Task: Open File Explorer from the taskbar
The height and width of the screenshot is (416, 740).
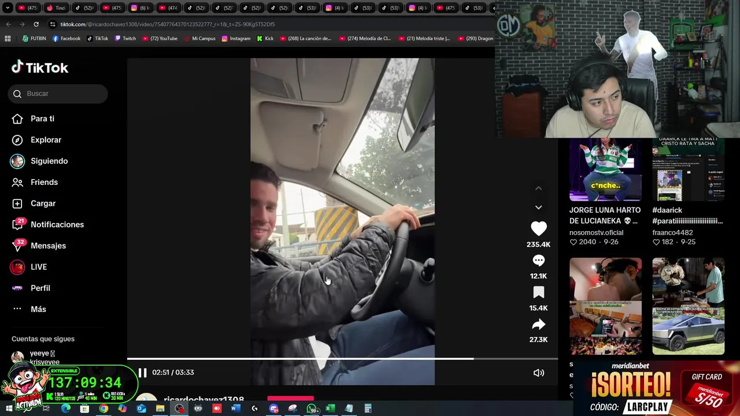Action: [x=160, y=408]
